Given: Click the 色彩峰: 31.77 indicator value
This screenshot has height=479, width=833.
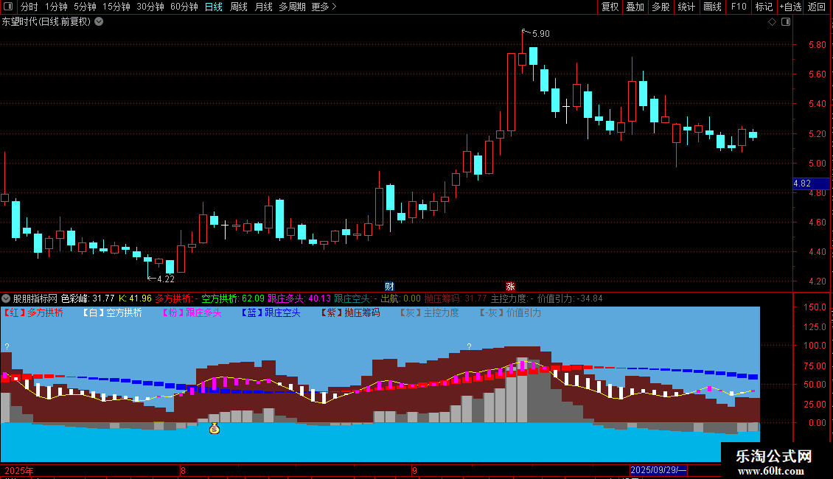Looking at the screenshot, I should coord(88,298).
